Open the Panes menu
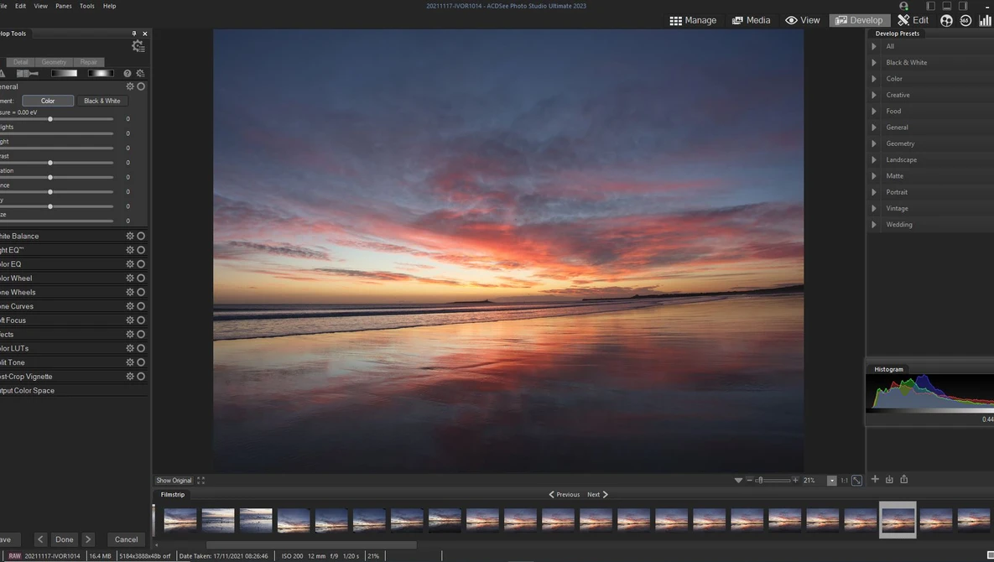The image size is (994, 562). pyautogui.click(x=64, y=6)
